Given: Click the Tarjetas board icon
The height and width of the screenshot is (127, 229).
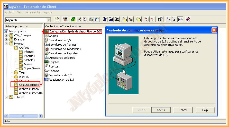Looking at the screenshot, I should tap(47, 62).
